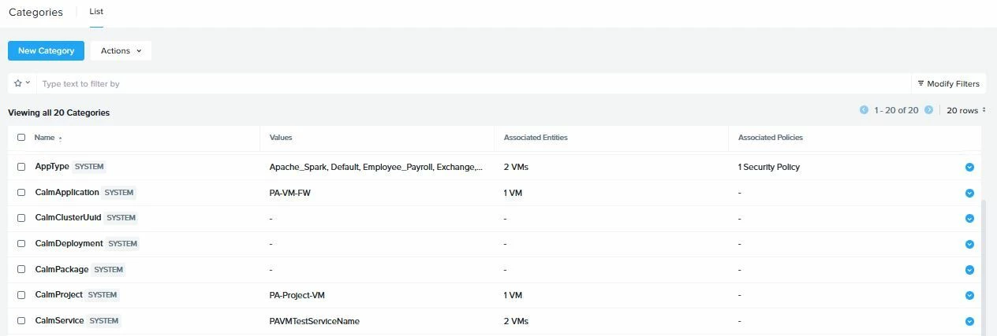
Task: Open the star saved-filters icon
Action: pos(22,83)
